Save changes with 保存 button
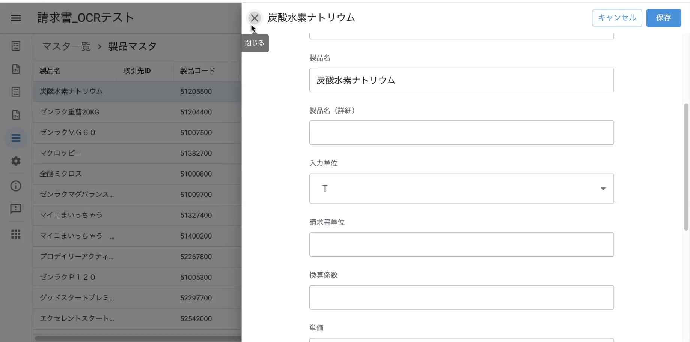The height and width of the screenshot is (342, 690). tap(664, 18)
